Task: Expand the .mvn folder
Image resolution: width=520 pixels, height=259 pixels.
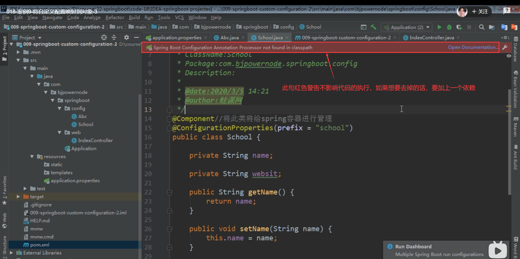Action: pyautogui.click(x=18, y=52)
